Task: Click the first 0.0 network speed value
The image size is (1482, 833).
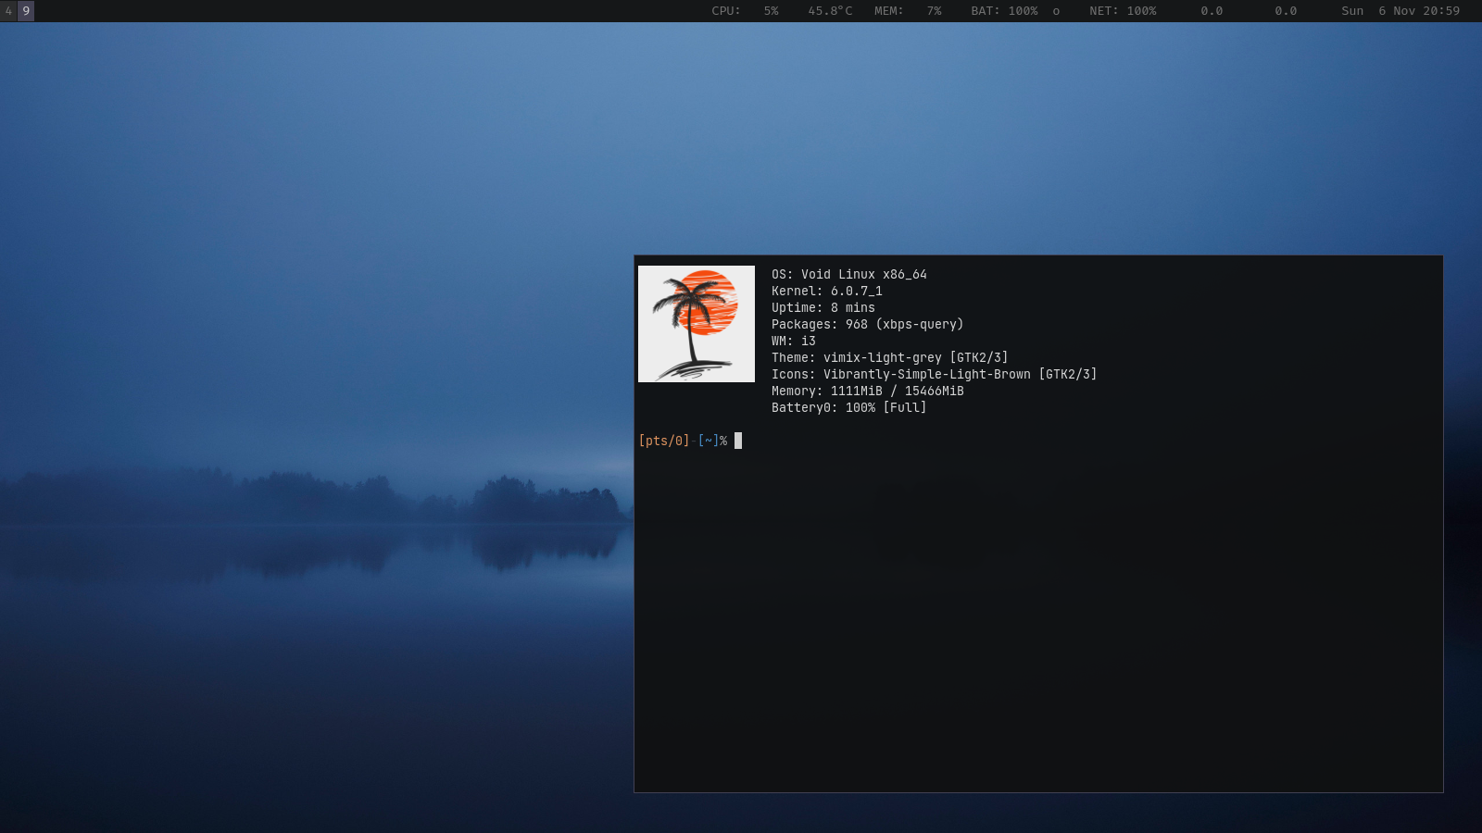Action: pos(1212,11)
